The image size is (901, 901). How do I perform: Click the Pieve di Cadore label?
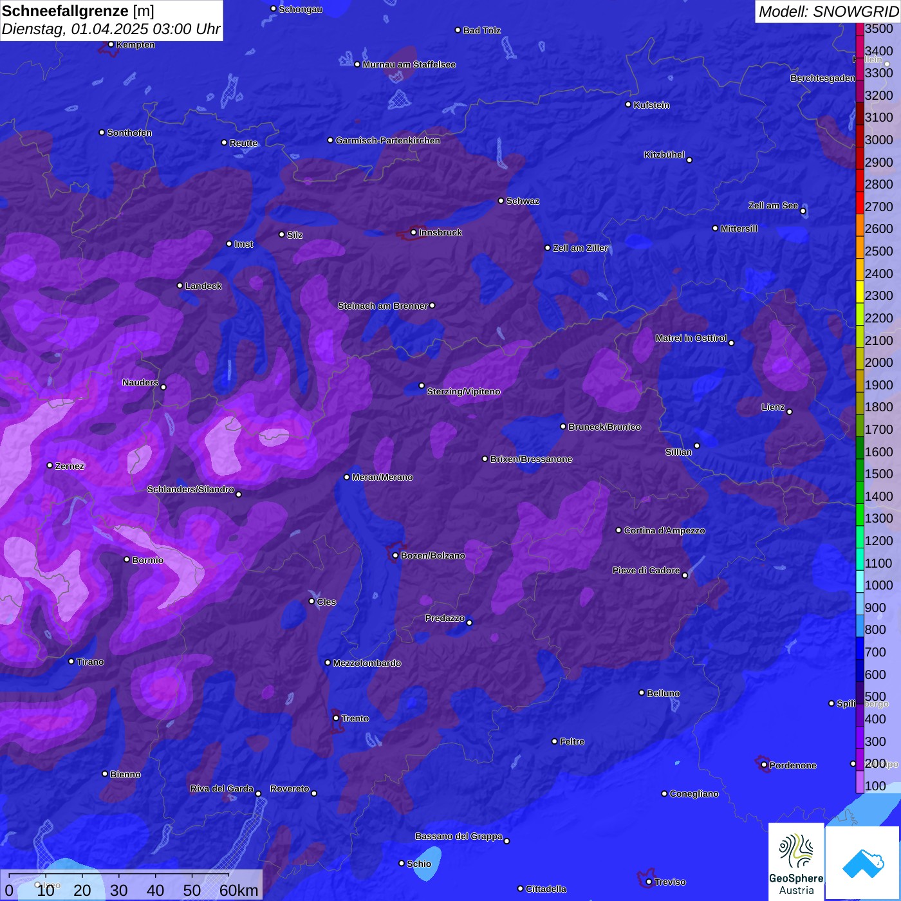(x=646, y=570)
